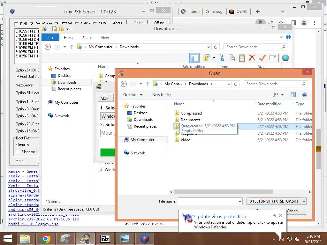
Task: Click the blue shell icon in Downloads toolbar
Action: tap(285, 58)
